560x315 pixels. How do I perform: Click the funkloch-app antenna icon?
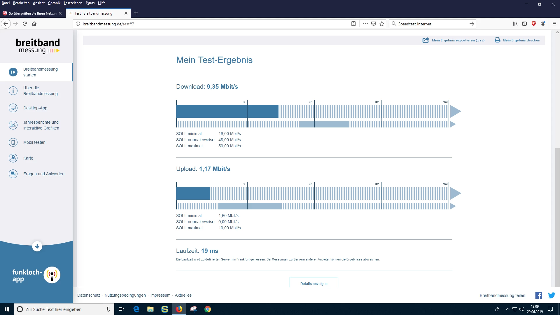coord(52,275)
